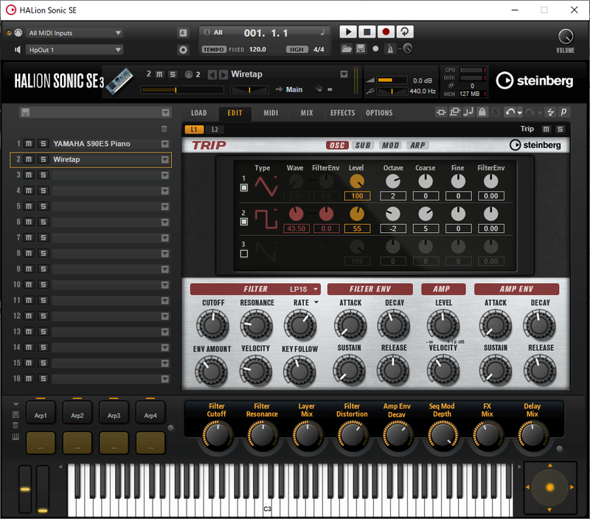The width and height of the screenshot is (590, 519).
Task: Open RATE options dropdown arrow
Action: 316,302
